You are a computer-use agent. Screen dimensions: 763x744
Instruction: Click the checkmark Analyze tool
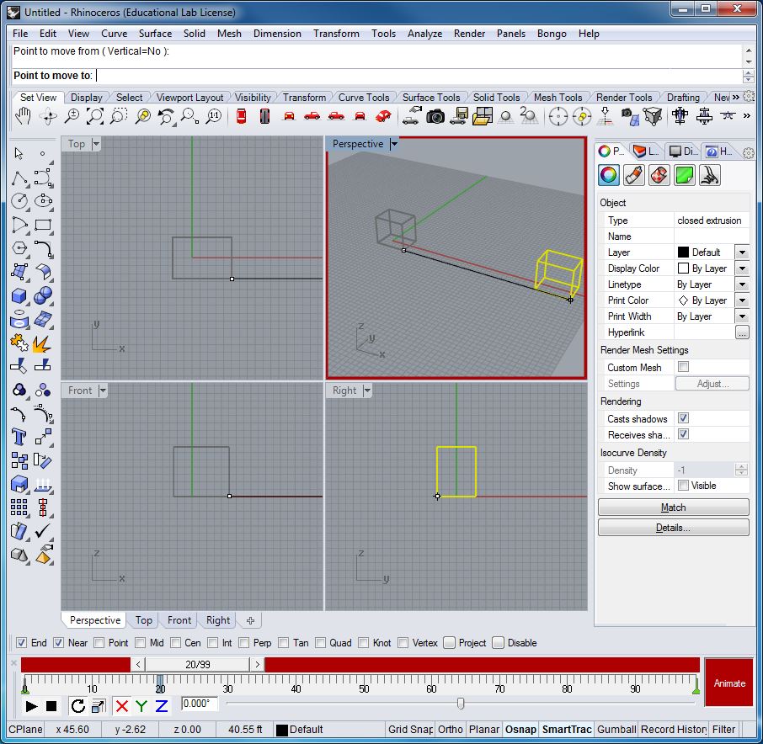click(43, 530)
